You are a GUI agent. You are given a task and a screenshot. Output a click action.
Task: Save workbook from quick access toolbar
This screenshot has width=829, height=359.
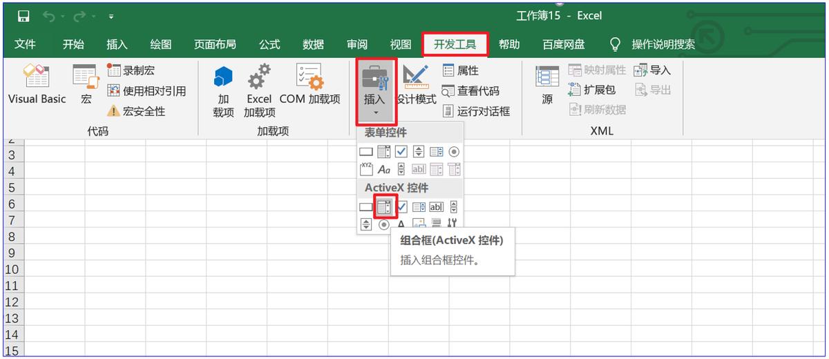pyautogui.click(x=23, y=15)
